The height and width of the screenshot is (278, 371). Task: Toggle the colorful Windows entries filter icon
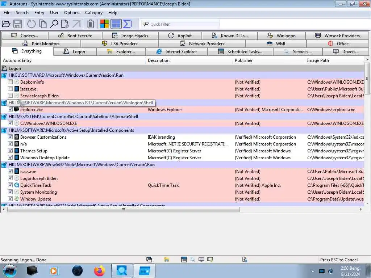[x=104, y=24]
